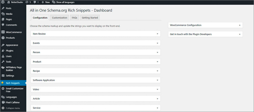Open the Plugins sidebar icon

click(3, 51)
